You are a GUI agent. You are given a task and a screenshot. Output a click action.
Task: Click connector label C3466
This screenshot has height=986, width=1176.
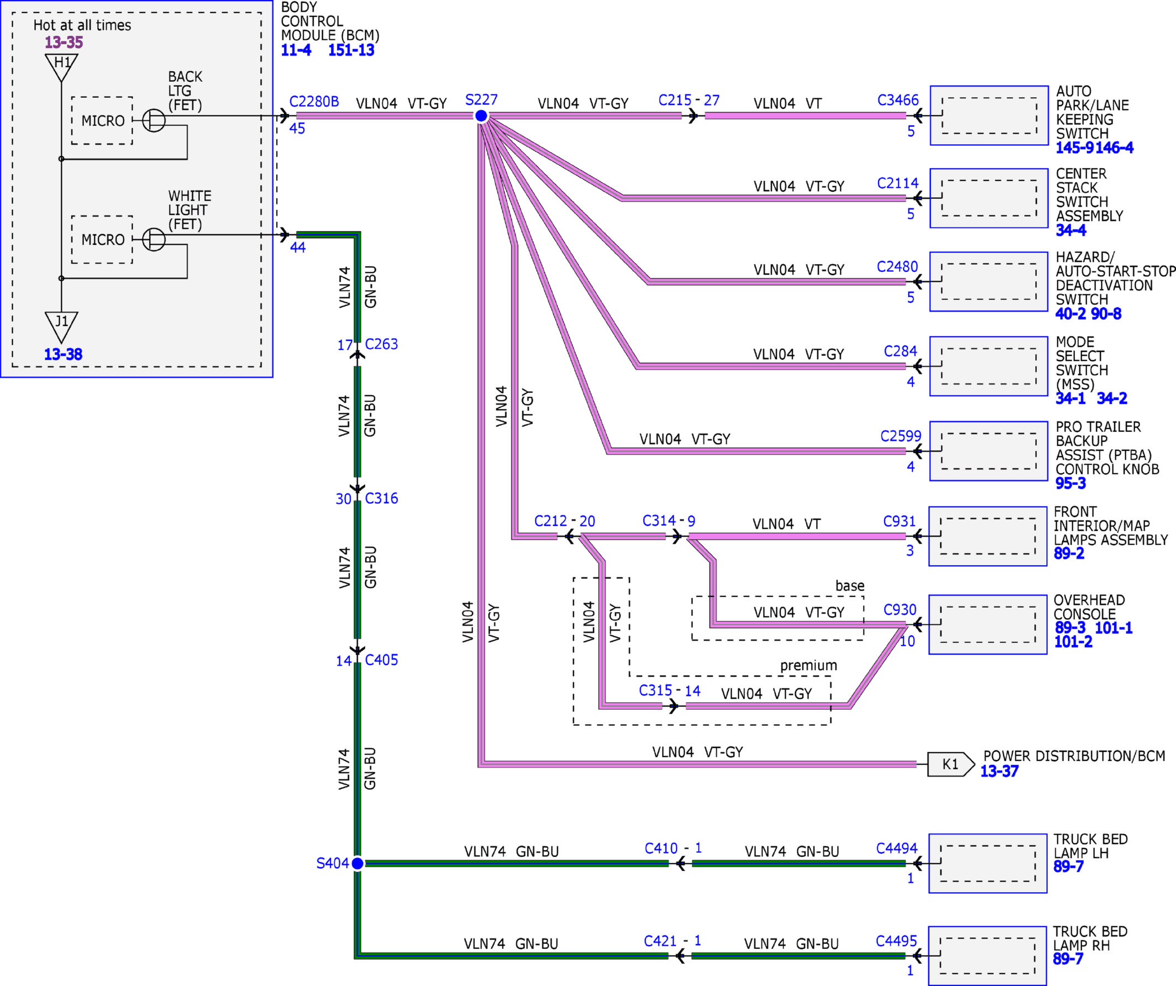coord(898,101)
